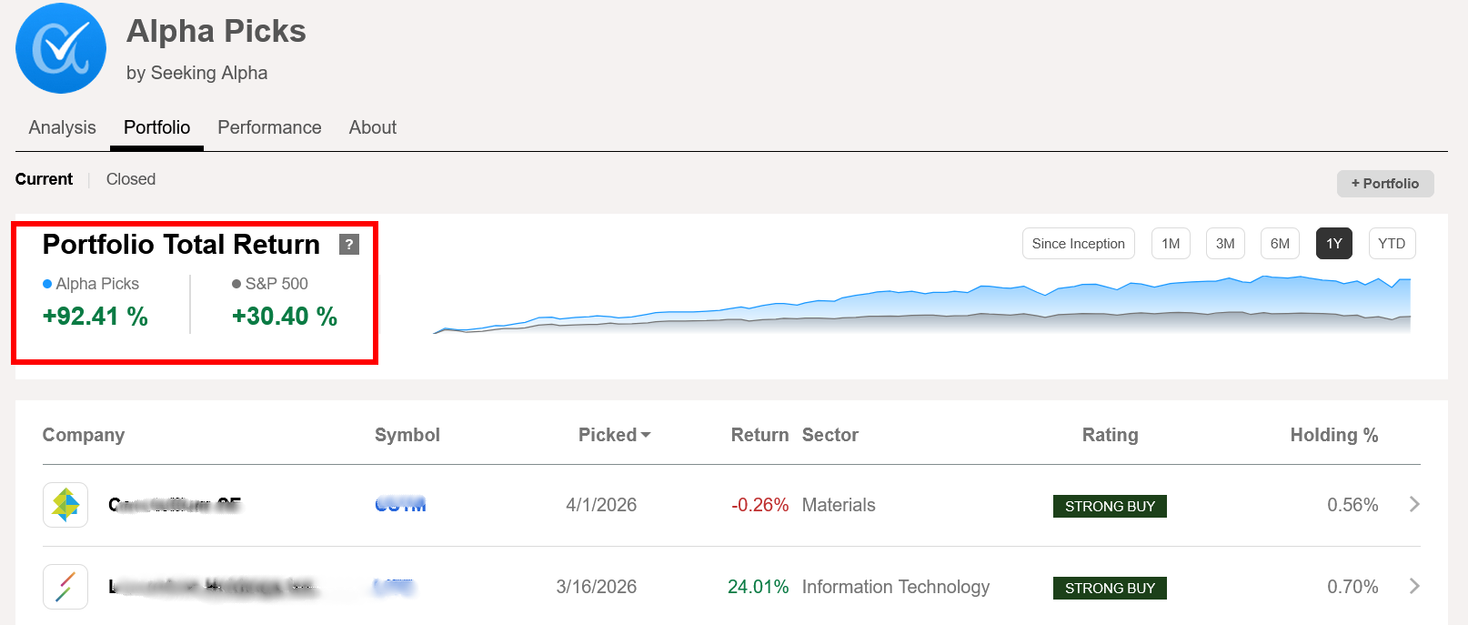The image size is (1468, 625).
Task: Show Closed positions
Action: coord(131,179)
